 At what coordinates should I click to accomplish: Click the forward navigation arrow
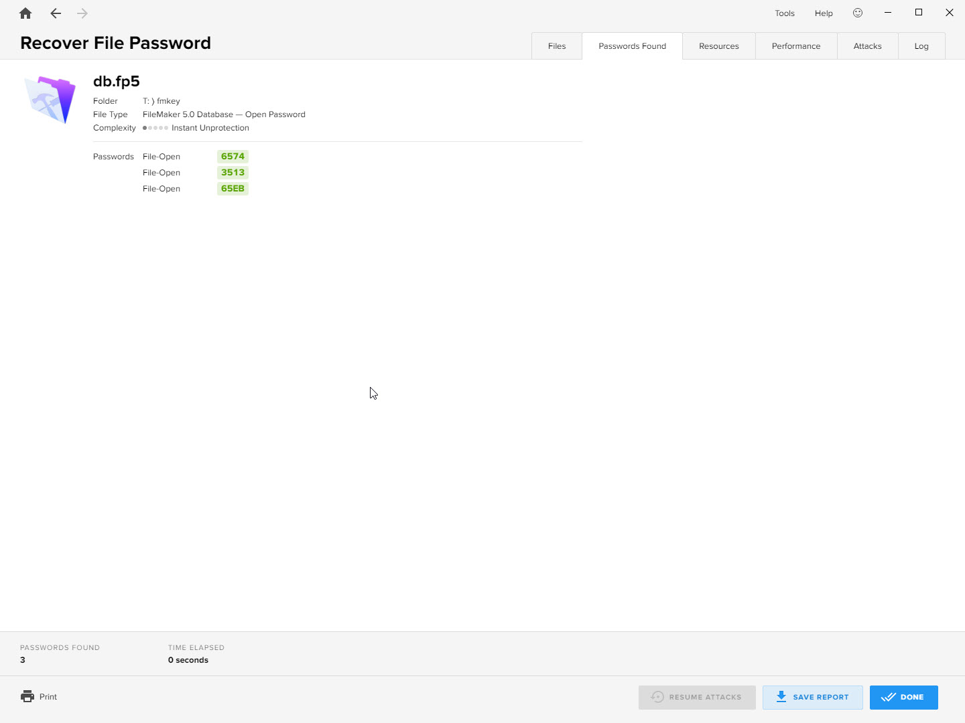(82, 13)
